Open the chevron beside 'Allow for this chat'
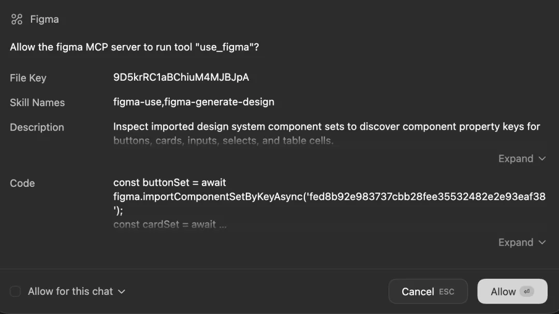 point(122,292)
